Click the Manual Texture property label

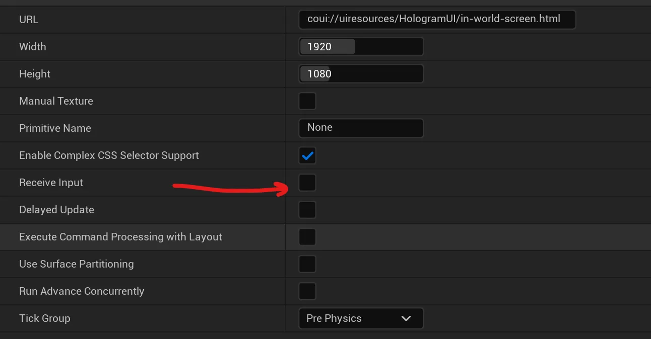point(56,101)
